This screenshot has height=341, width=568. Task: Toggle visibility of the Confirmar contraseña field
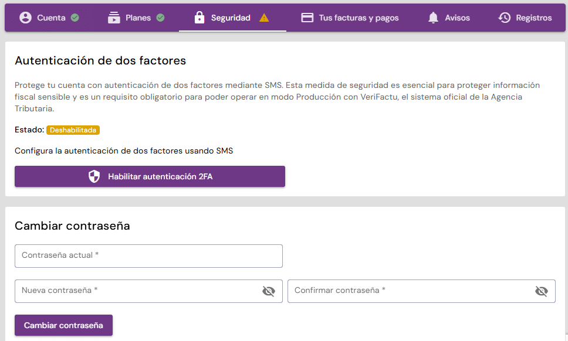point(542,291)
